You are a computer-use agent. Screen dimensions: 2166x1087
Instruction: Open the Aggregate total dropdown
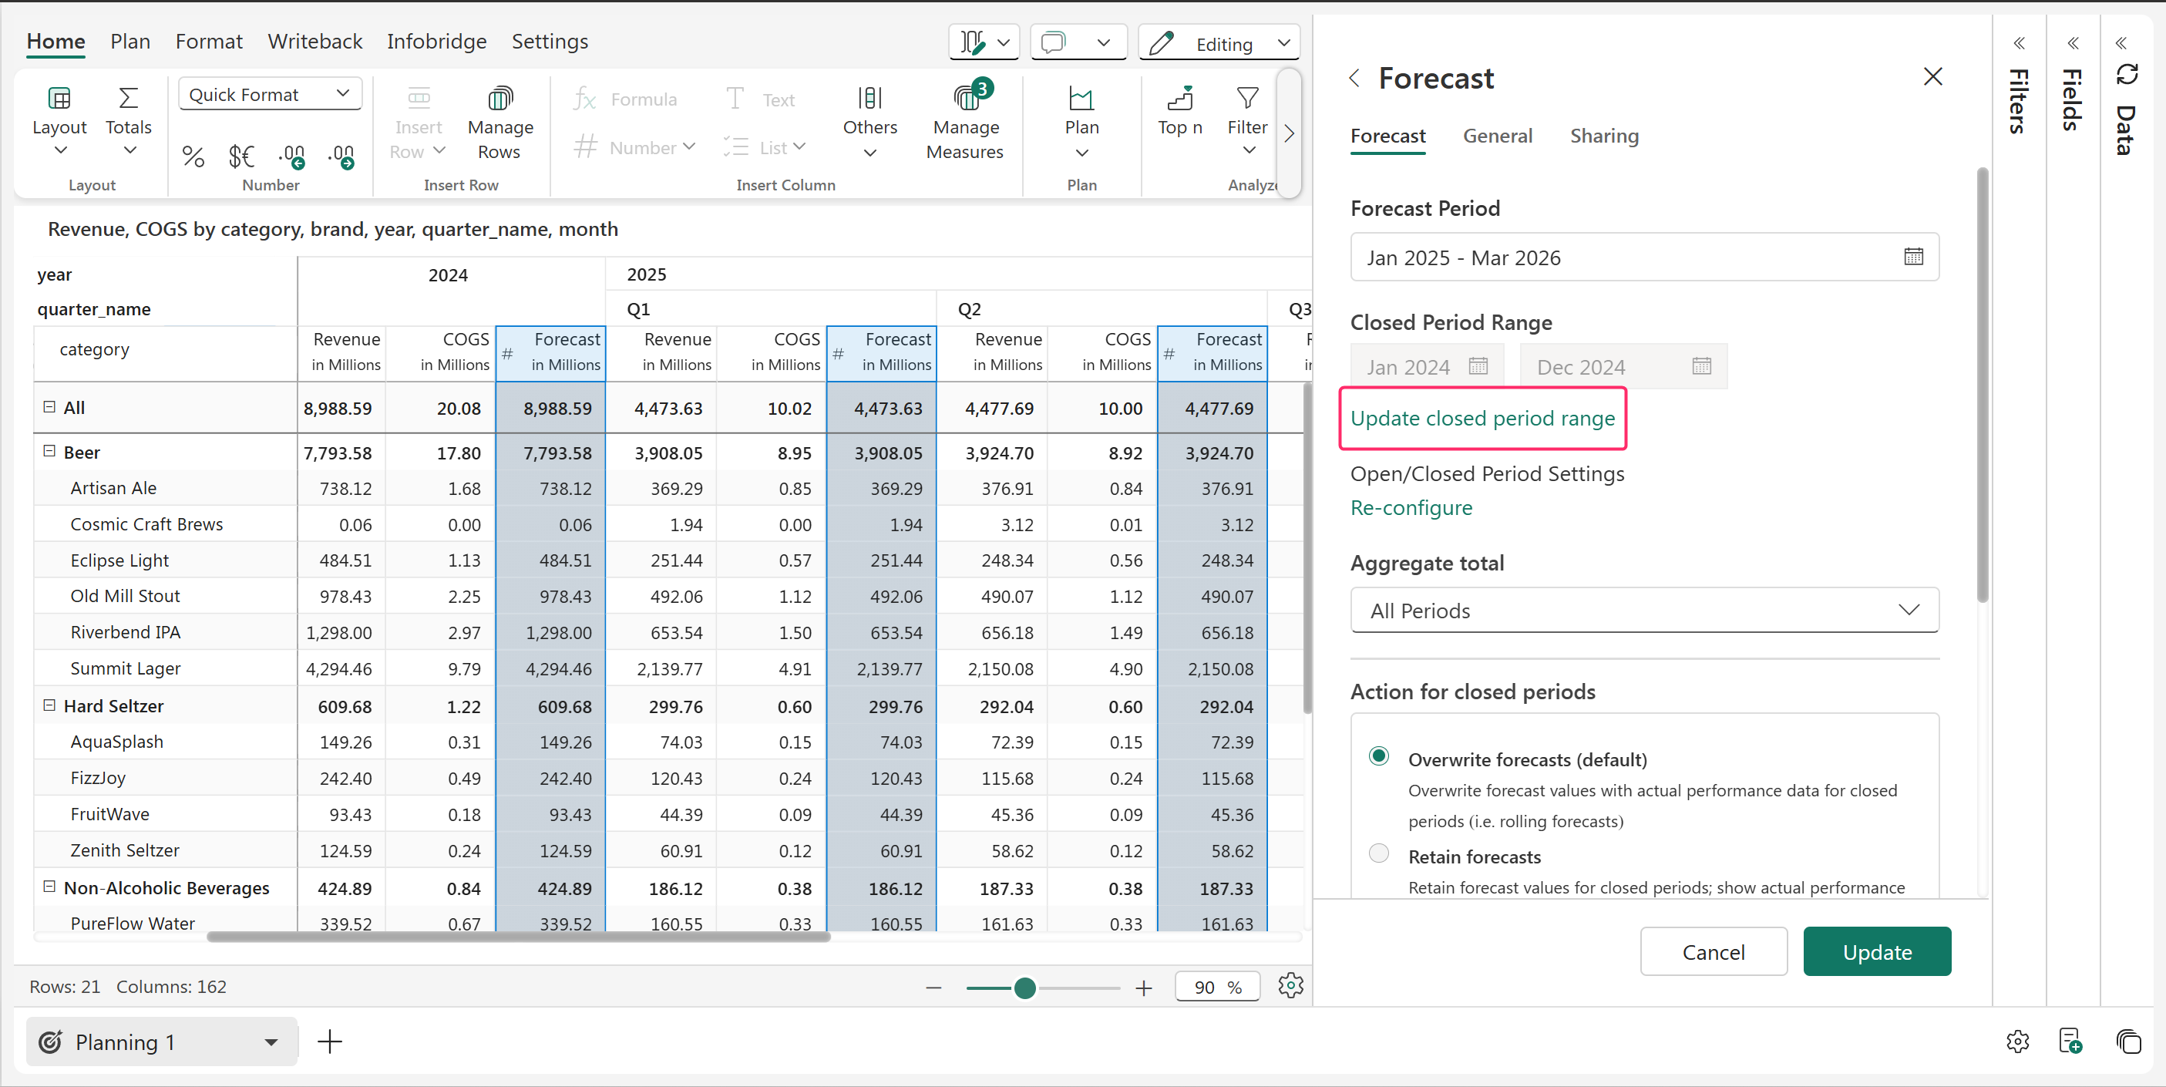[1644, 611]
